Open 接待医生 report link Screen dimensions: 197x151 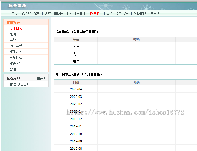click(16, 63)
